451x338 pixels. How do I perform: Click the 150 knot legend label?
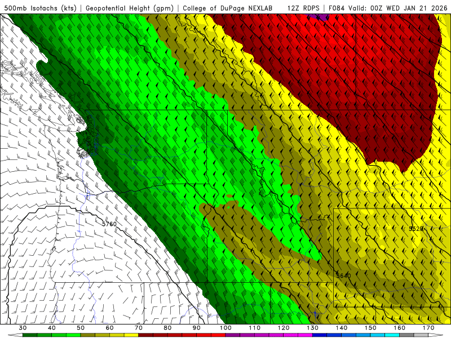point(371,328)
